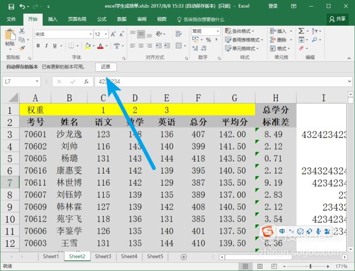Click the 插入 insert cells button

pos(278,31)
